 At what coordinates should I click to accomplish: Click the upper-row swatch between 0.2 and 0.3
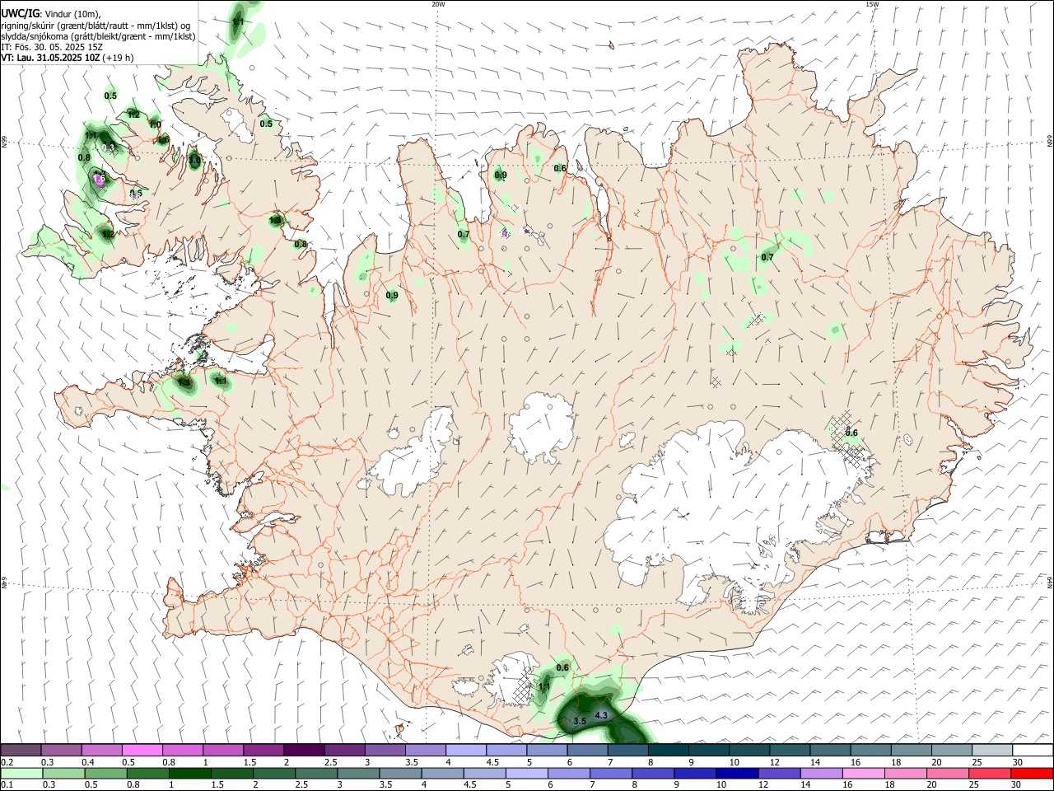pyautogui.click(x=21, y=750)
